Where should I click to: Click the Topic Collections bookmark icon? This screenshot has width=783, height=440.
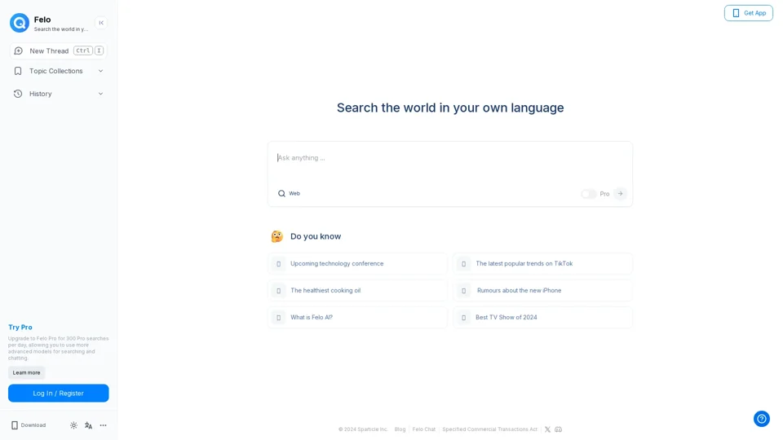(x=18, y=71)
